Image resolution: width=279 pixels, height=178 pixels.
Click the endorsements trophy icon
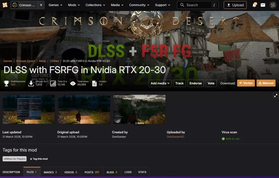[6, 83]
